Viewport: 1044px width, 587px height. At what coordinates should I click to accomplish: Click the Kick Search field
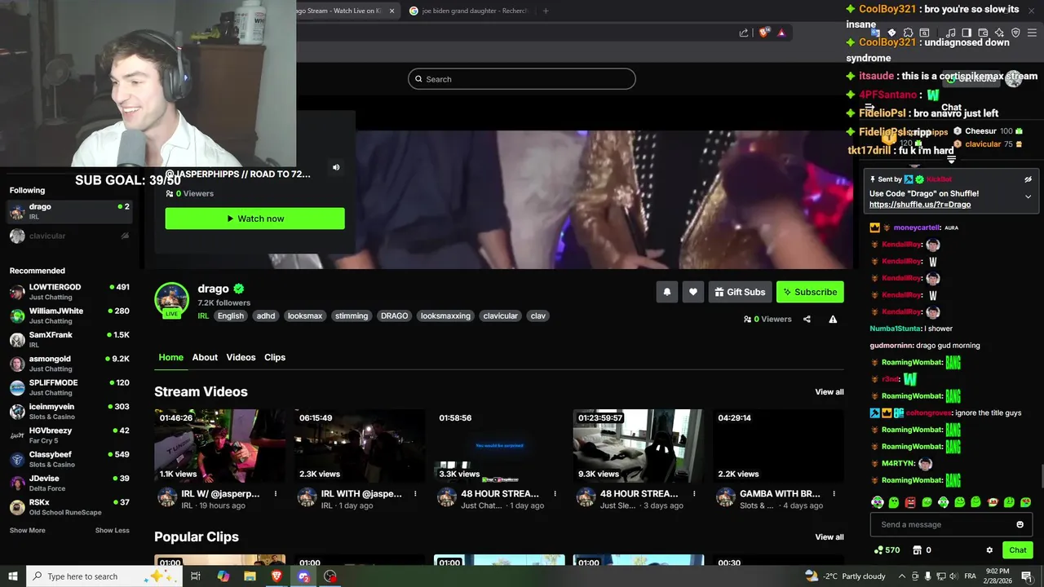point(522,79)
